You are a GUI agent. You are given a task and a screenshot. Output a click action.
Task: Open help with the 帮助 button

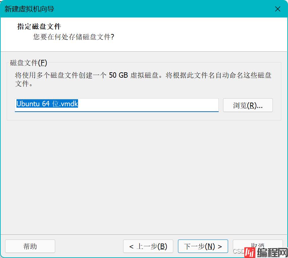tap(30, 246)
